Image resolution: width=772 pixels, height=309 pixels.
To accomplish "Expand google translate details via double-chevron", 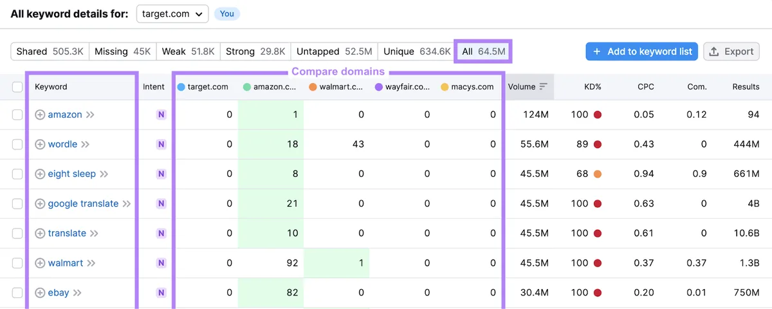I will [127, 203].
